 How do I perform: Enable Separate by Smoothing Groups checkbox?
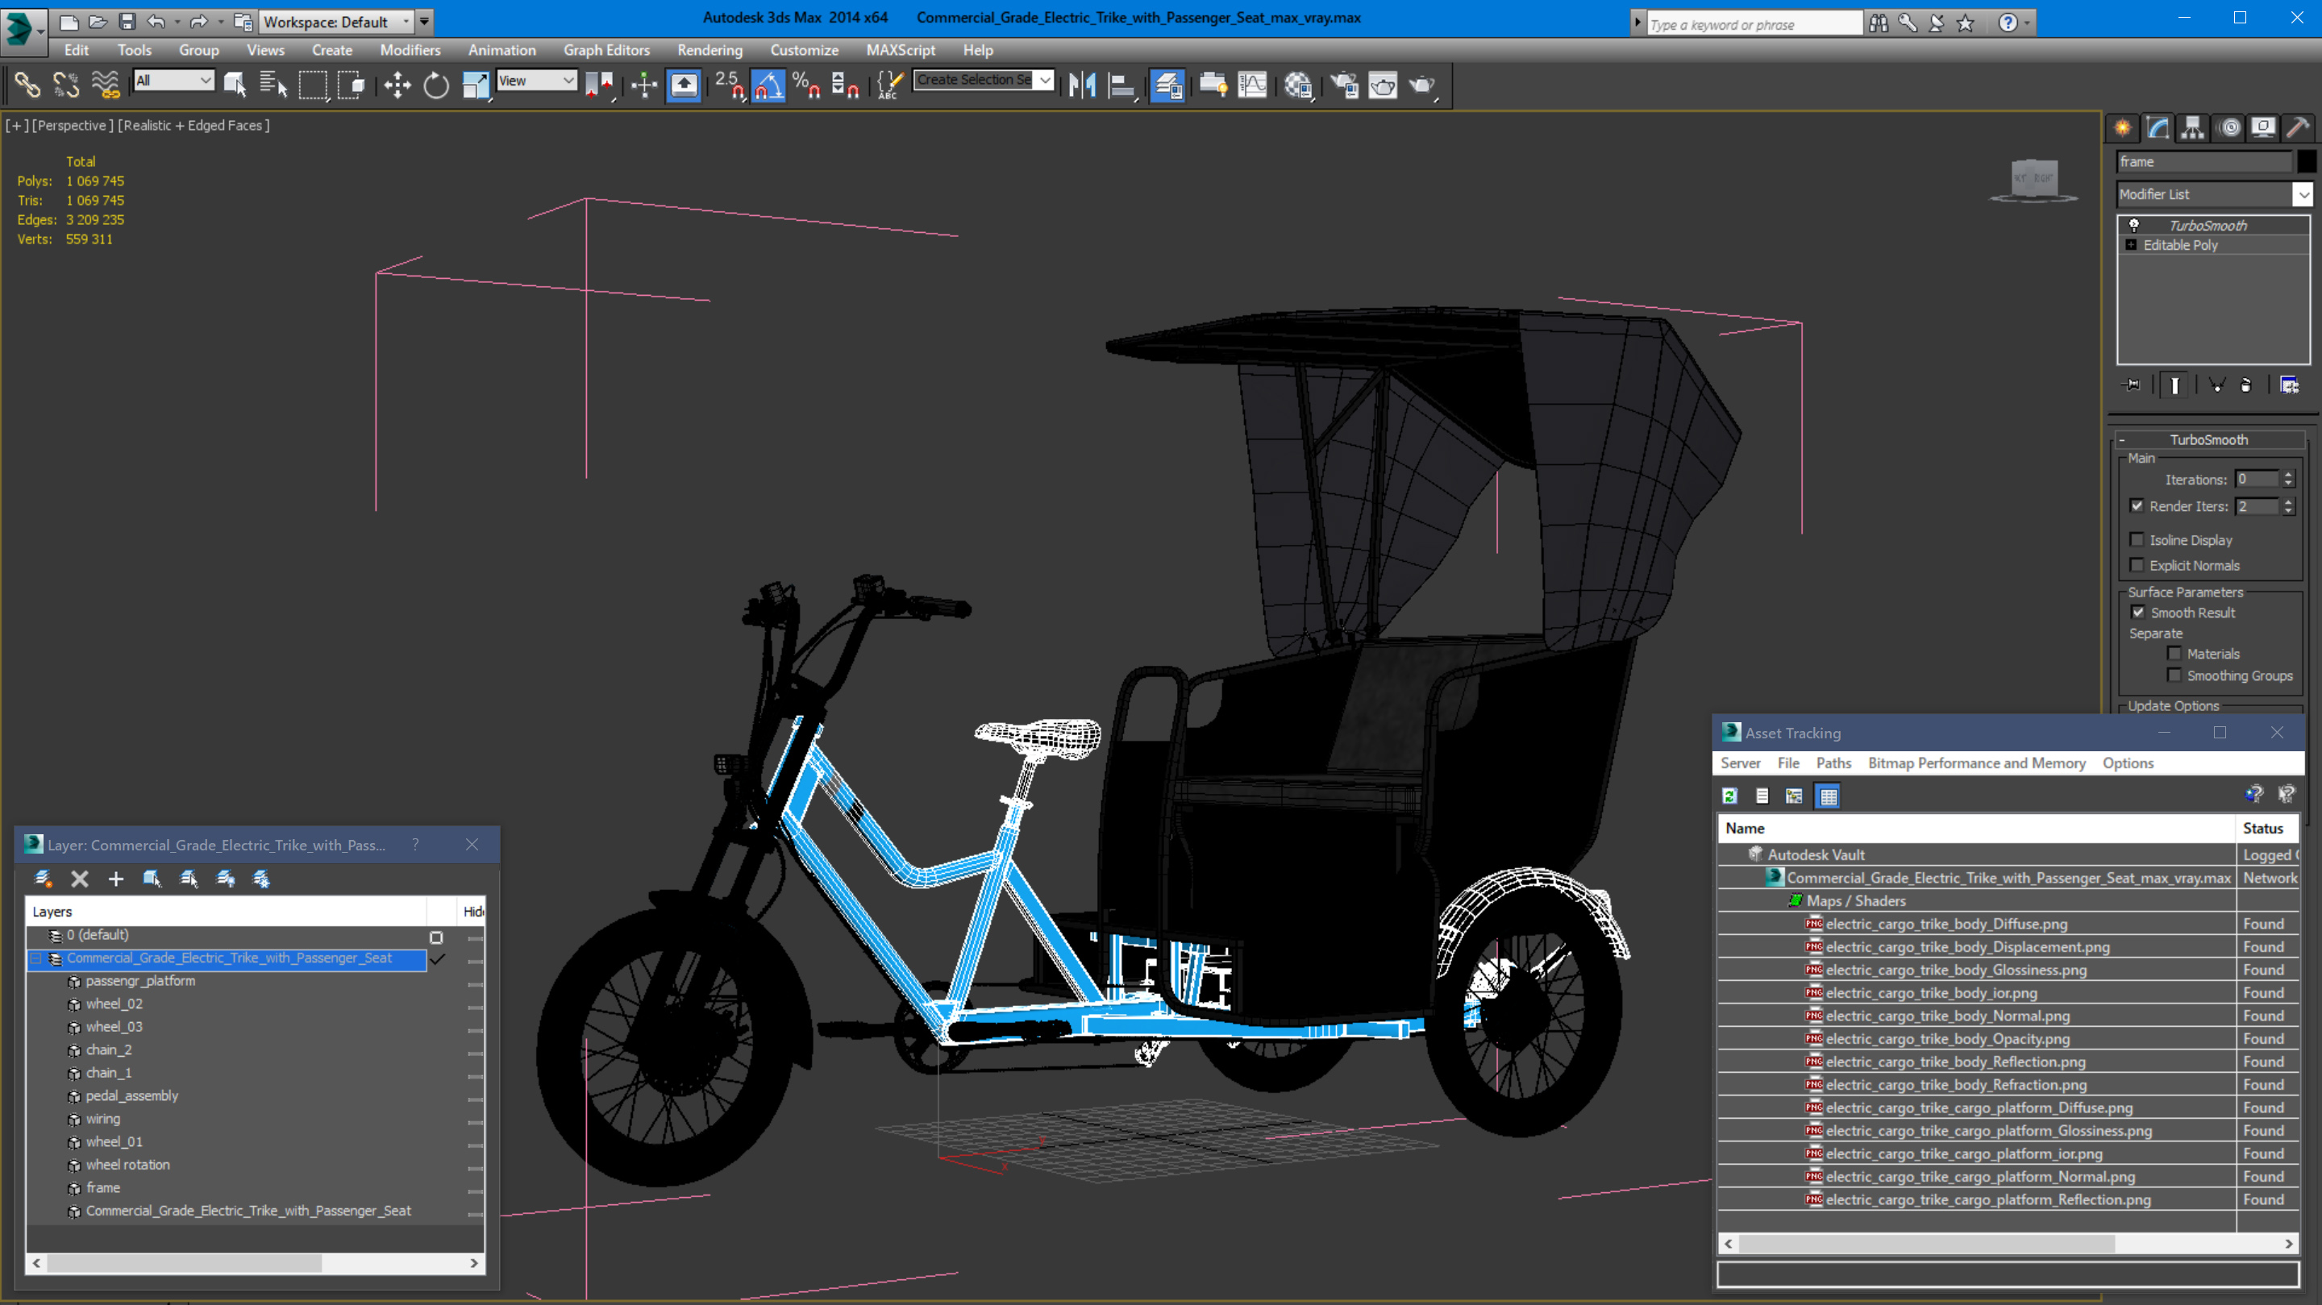click(2174, 675)
